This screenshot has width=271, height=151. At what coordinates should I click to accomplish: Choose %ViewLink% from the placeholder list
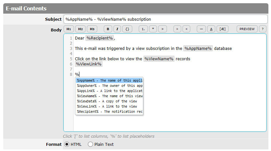(109, 106)
